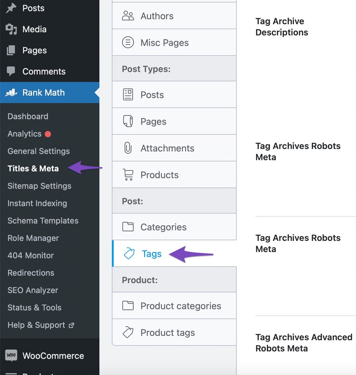Click the 'Tag Archive Descriptions' label
The image size is (356, 375).
click(x=282, y=27)
